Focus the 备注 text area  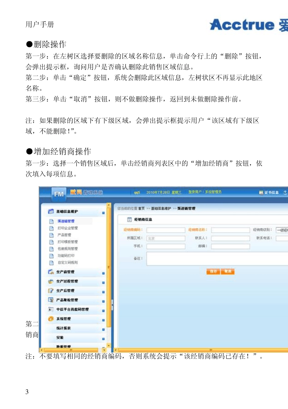(217, 259)
